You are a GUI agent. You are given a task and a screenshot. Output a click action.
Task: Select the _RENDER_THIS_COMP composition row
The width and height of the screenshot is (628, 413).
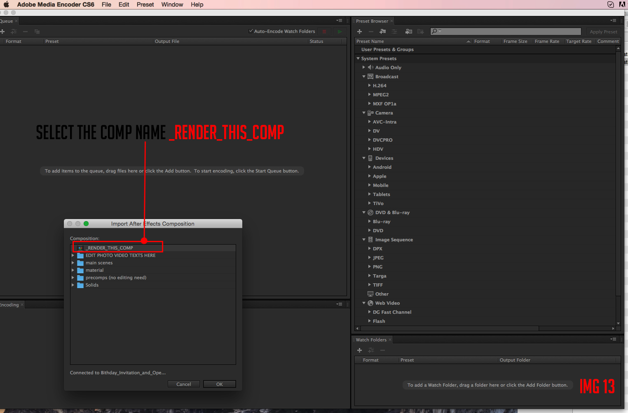[153, 248]
